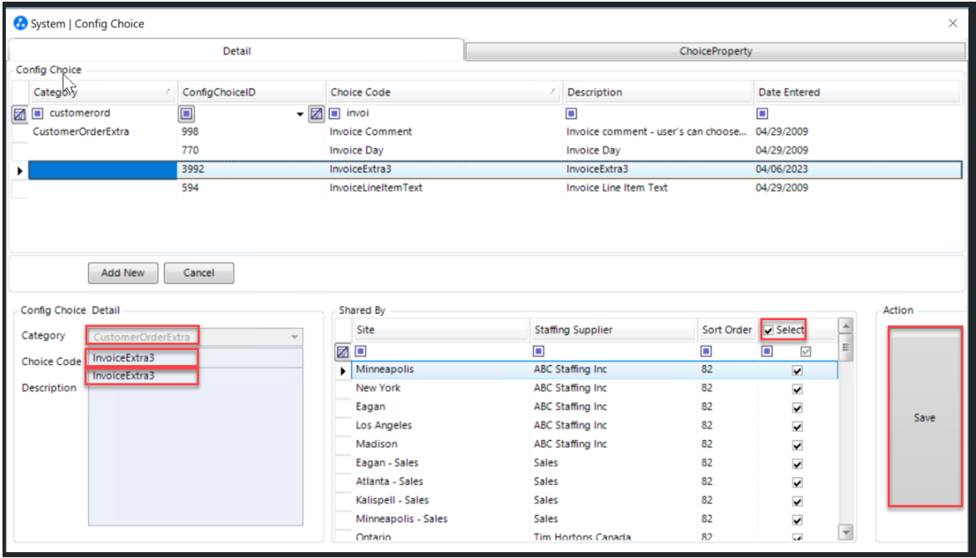Toggle the filter row checkbox in Select column

(x=805, y=352)
